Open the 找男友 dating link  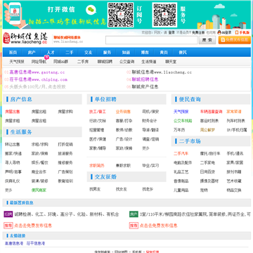coord(95,189)
